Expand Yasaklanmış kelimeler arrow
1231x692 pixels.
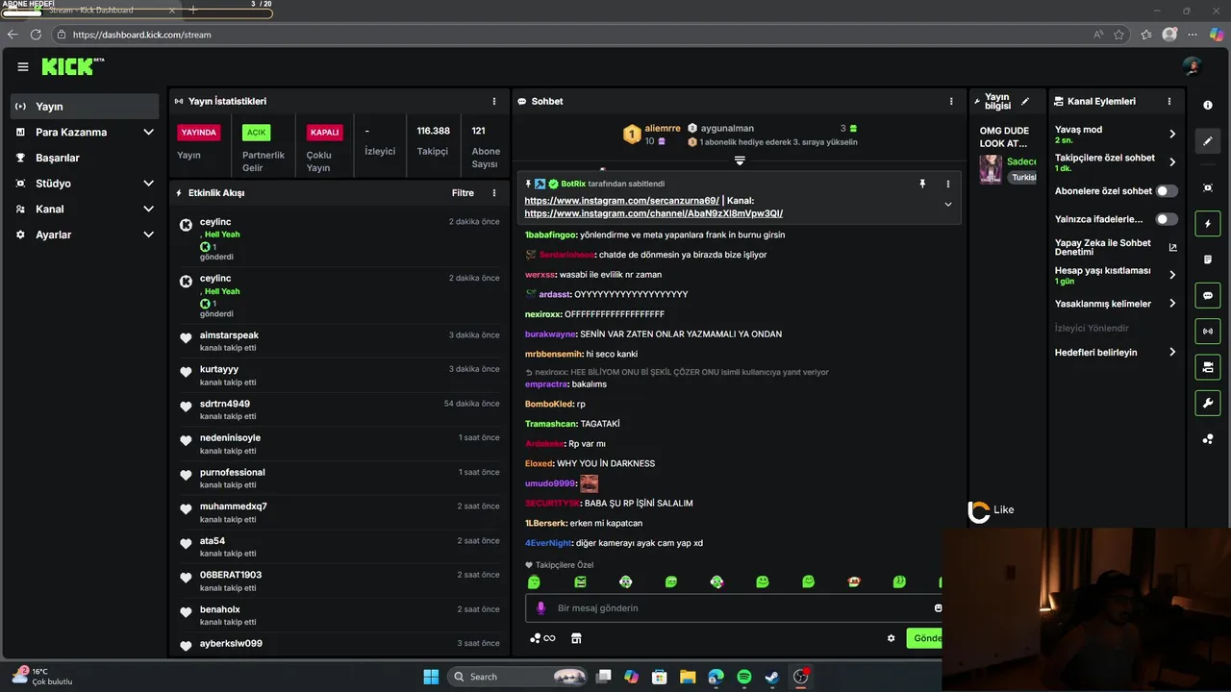pos(1172,304)
